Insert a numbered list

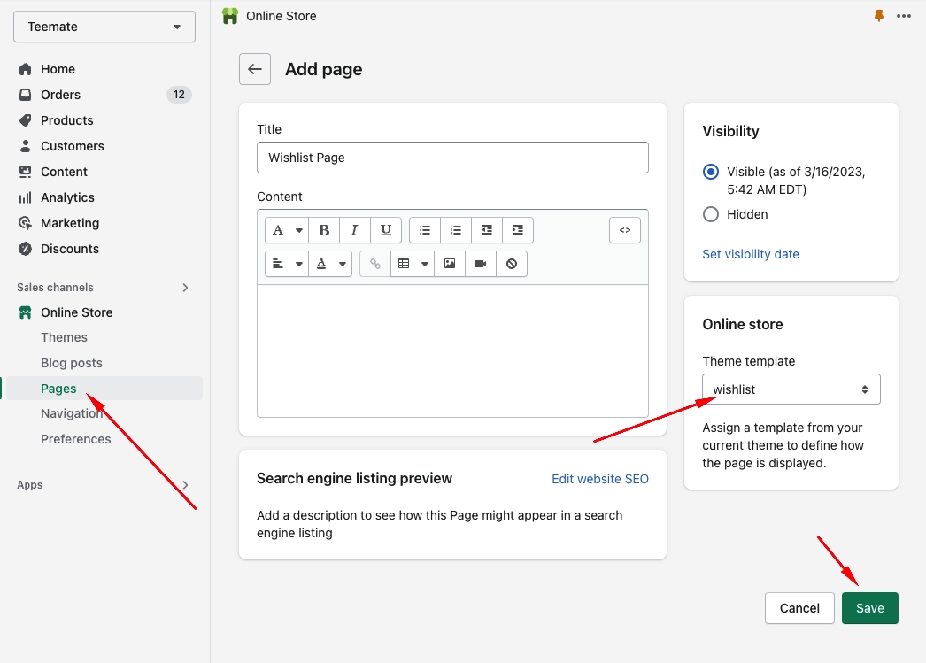pyautogui.click(x=456, y=230)
